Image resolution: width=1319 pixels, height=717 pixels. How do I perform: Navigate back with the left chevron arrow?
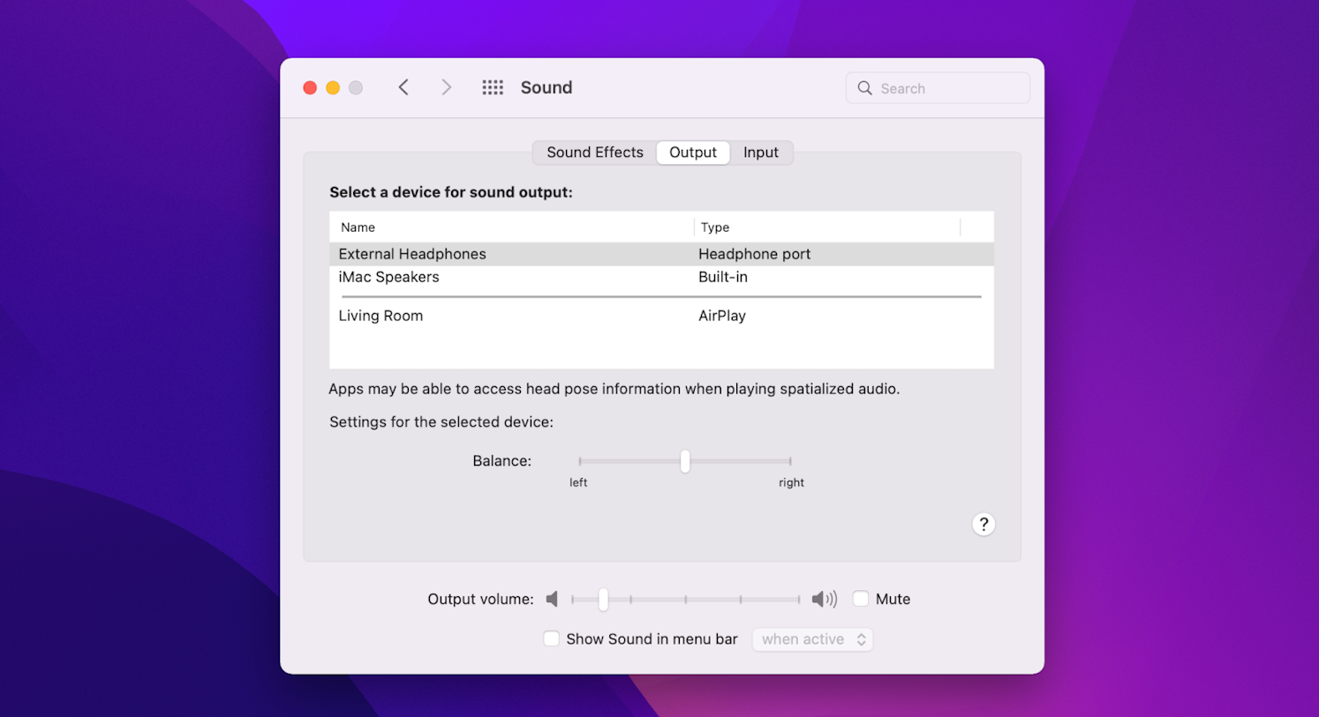coord(403,86)
